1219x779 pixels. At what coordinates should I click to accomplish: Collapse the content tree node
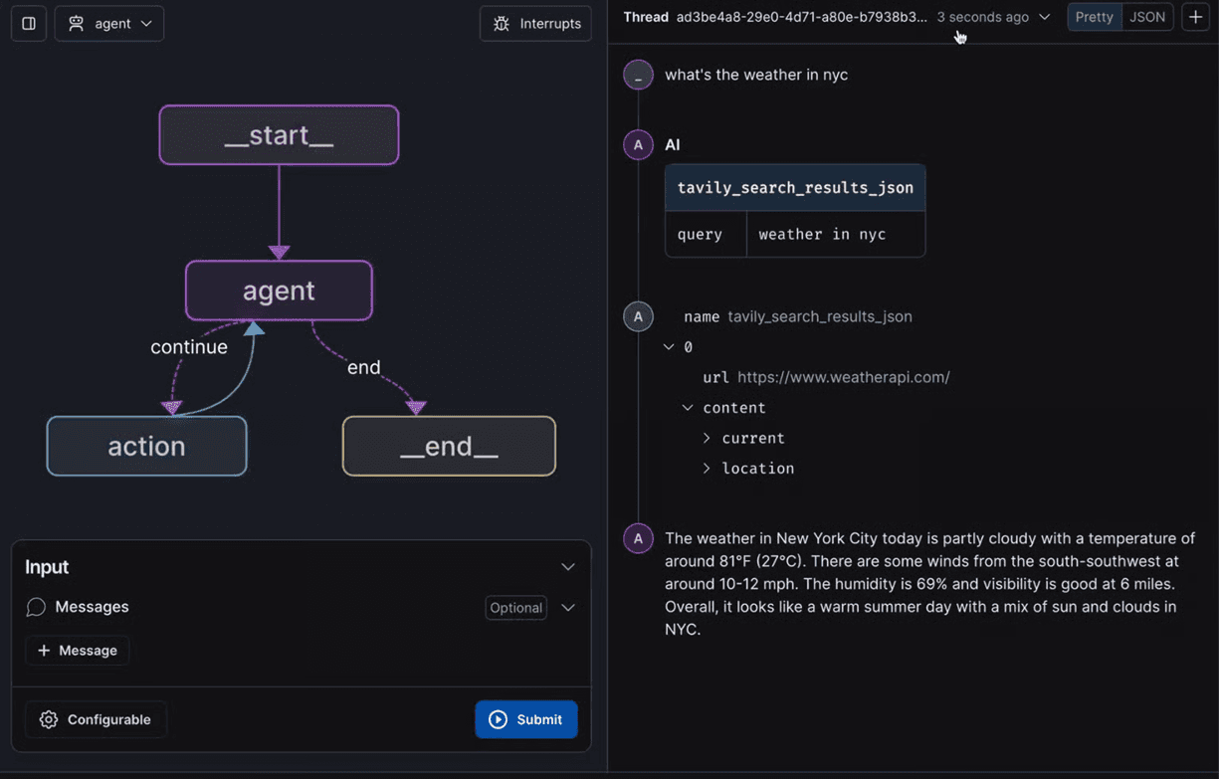[688, 408]
